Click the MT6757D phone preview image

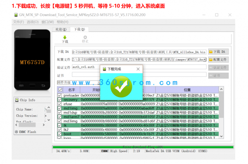tap(32, 60)
